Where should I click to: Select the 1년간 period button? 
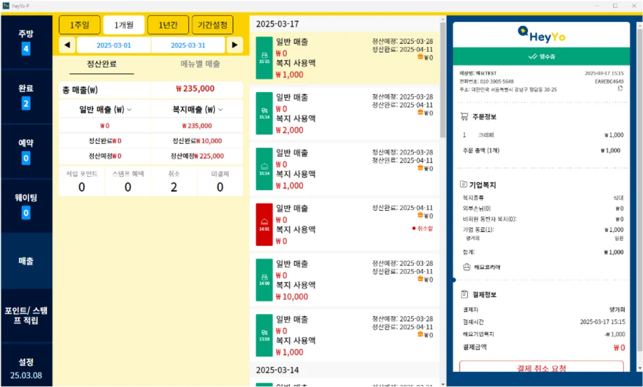167,25
